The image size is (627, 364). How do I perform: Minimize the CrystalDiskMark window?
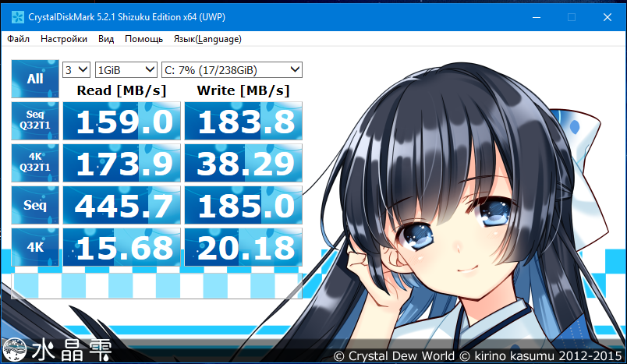click(537, 17)
